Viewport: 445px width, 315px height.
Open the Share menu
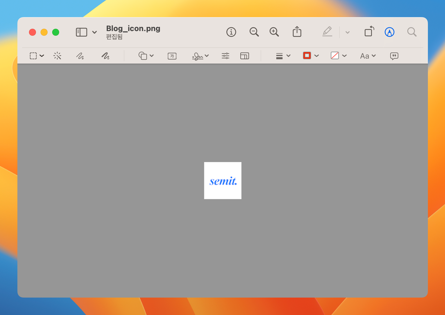(x=297, y=32)
